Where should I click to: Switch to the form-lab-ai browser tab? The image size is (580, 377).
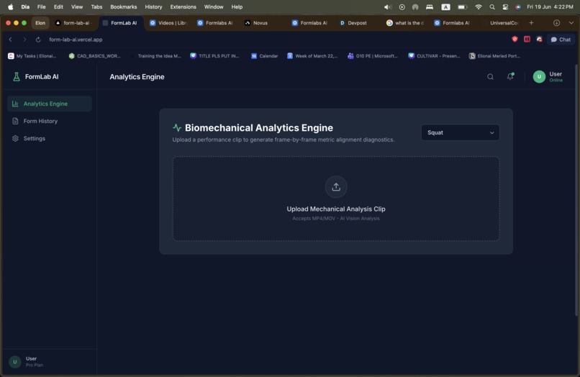click(73, 23)
